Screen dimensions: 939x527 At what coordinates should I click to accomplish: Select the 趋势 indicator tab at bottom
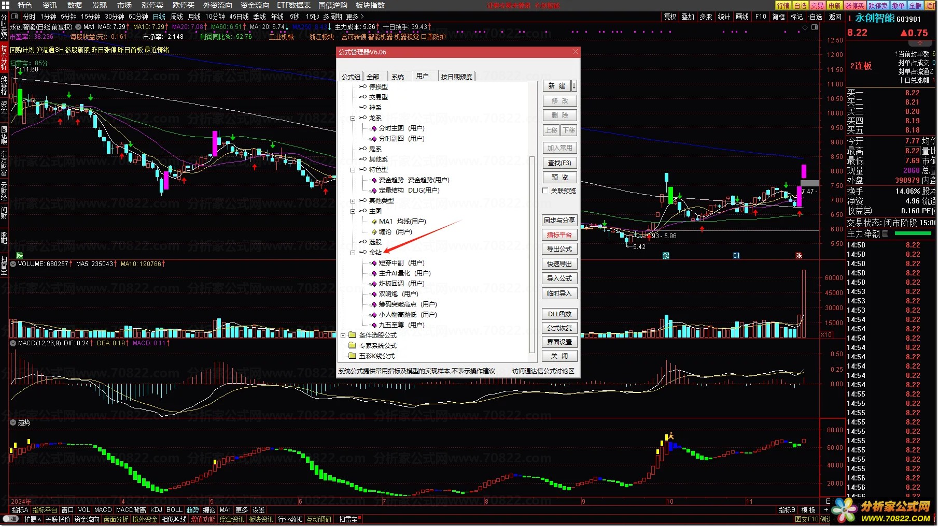(x=192, y=510)
